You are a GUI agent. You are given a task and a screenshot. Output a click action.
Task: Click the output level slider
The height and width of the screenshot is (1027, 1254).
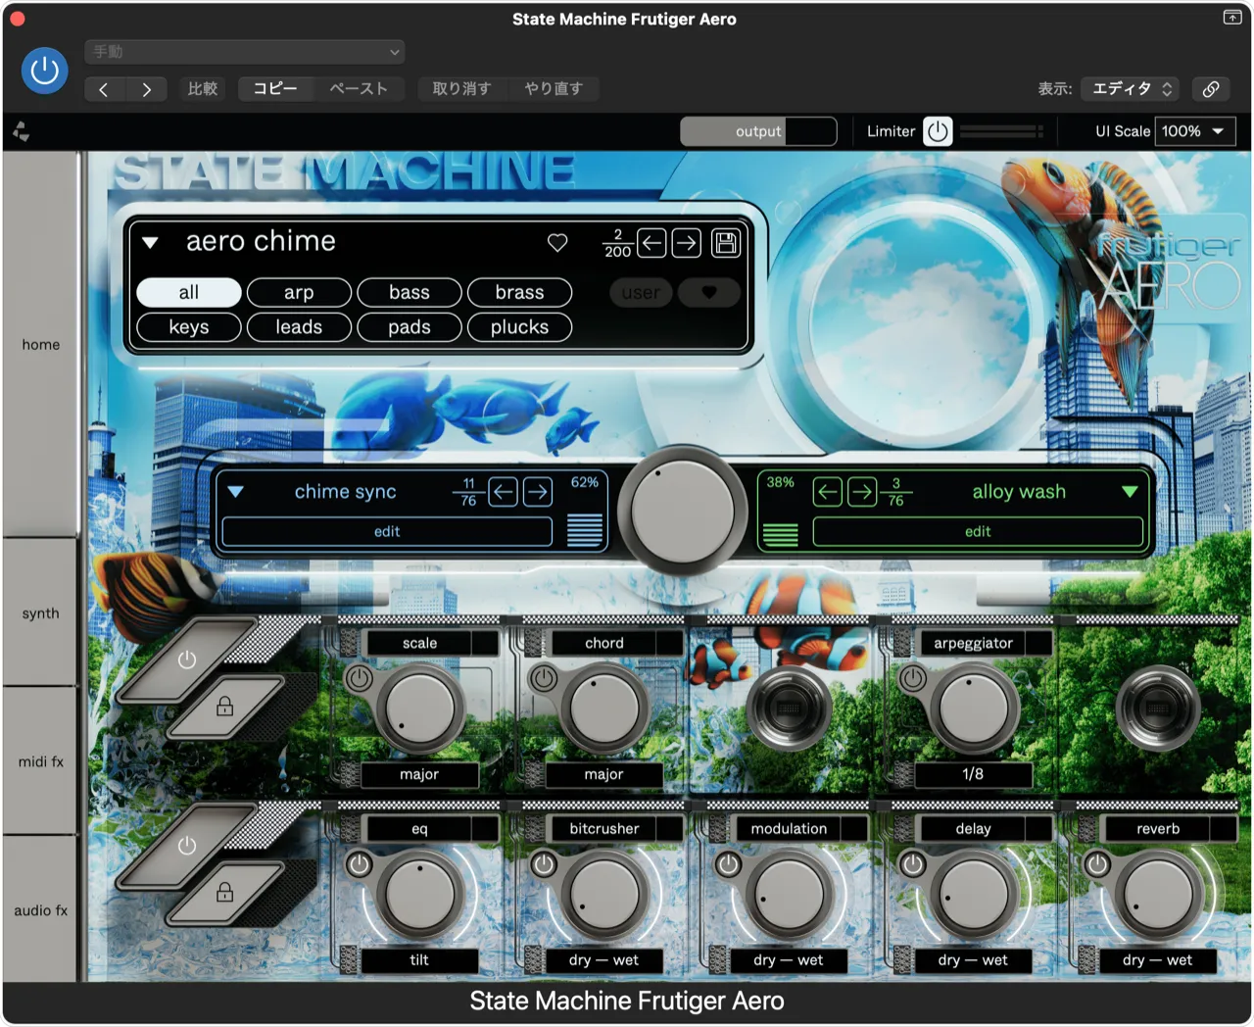(x=758, y=131)
